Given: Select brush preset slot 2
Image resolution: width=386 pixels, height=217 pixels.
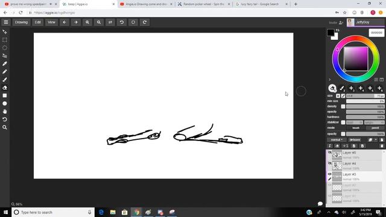Looking at the screenshot, I should [x=342, y=88].
